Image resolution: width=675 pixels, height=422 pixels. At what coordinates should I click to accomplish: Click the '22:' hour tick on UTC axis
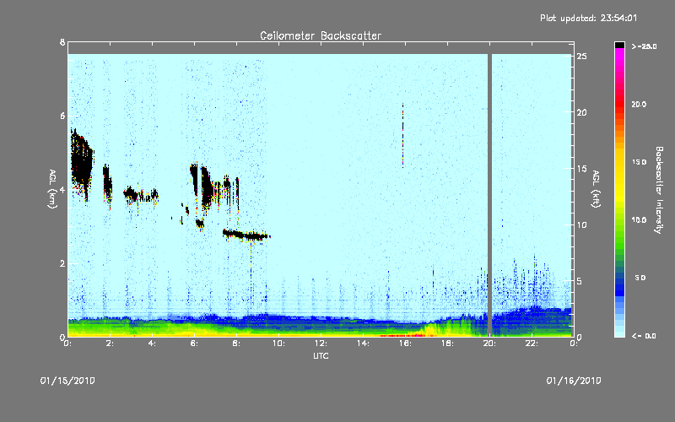(532, 344)
